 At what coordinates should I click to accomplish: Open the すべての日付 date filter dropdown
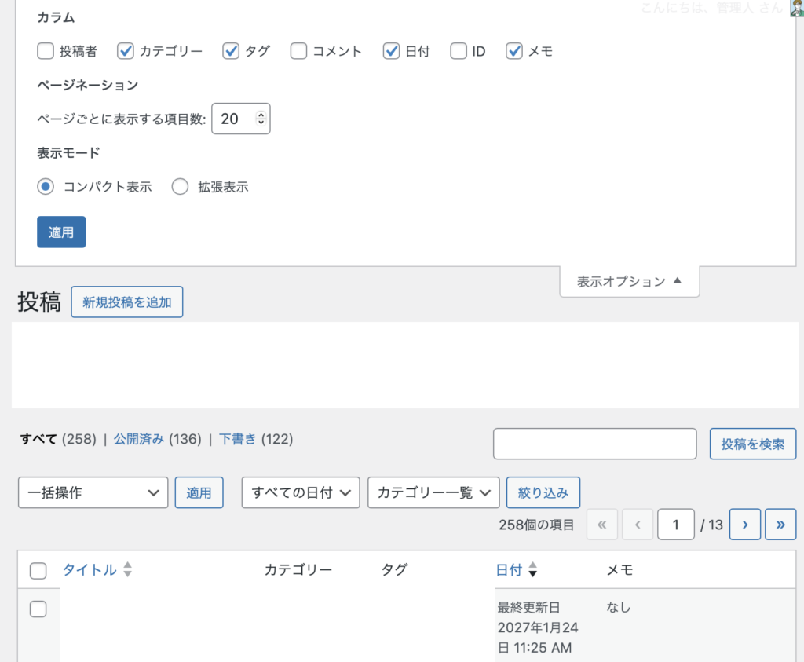coord(301,493)
